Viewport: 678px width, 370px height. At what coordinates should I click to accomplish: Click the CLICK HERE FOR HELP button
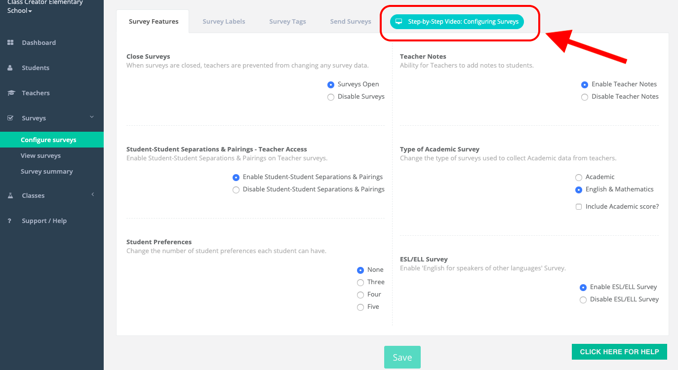(x=619, y=352)
